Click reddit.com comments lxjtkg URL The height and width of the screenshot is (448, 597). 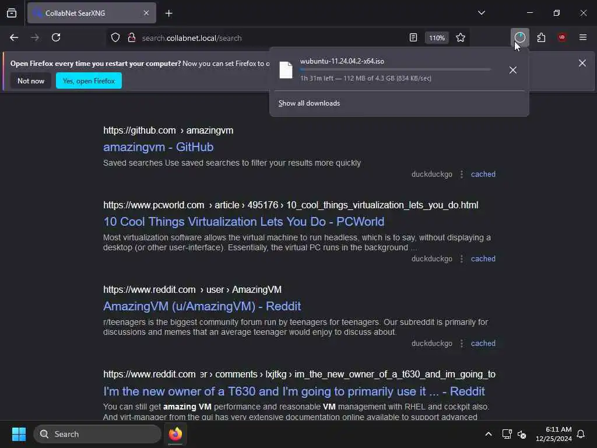pos(299,374)
